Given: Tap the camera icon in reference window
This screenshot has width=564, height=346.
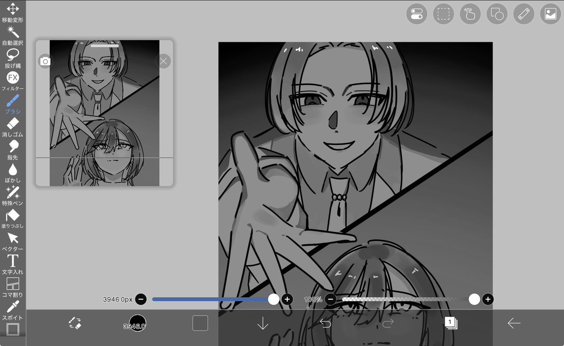Looking at the screenshot, I should click(45, 62).
